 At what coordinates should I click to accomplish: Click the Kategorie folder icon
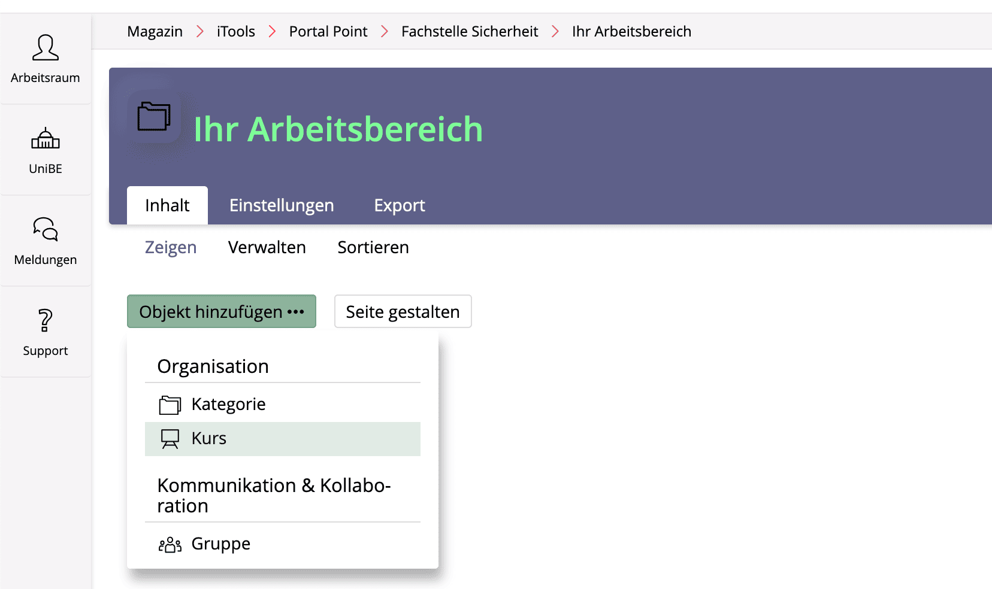point(170,405)
